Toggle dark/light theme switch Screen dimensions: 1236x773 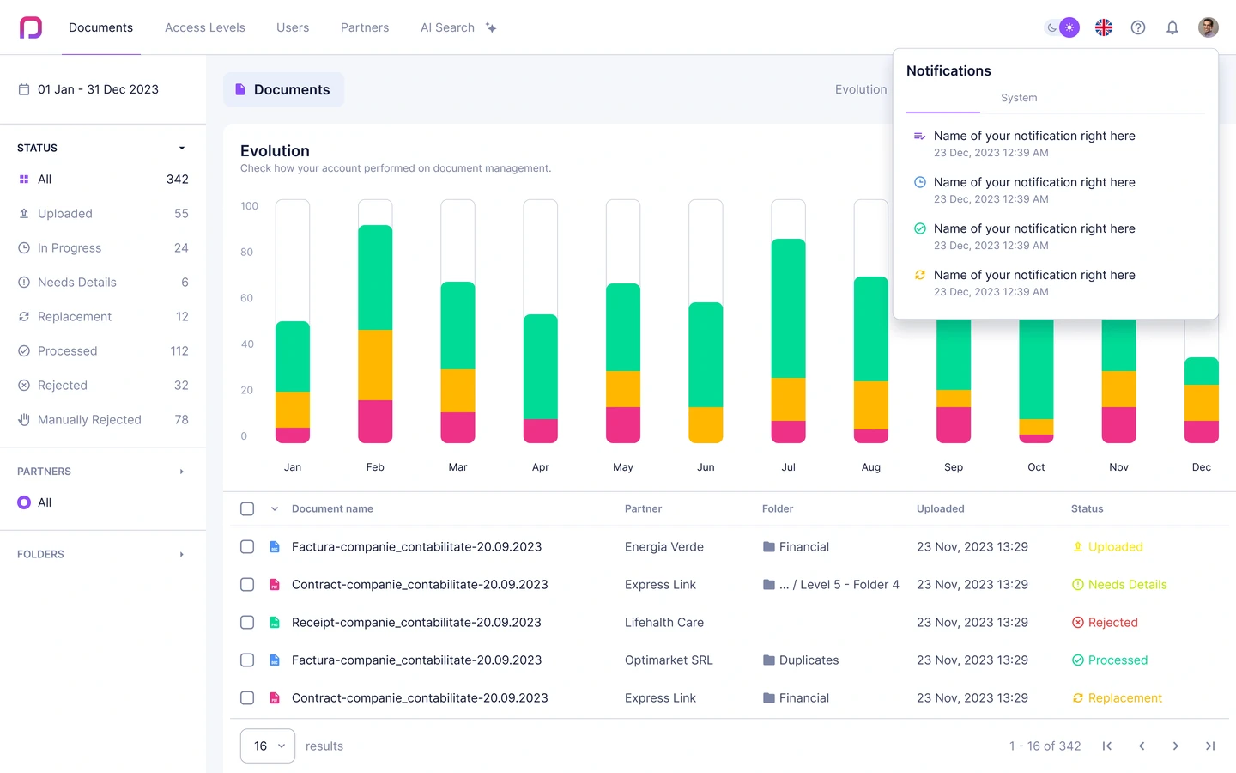[1062, 27]
